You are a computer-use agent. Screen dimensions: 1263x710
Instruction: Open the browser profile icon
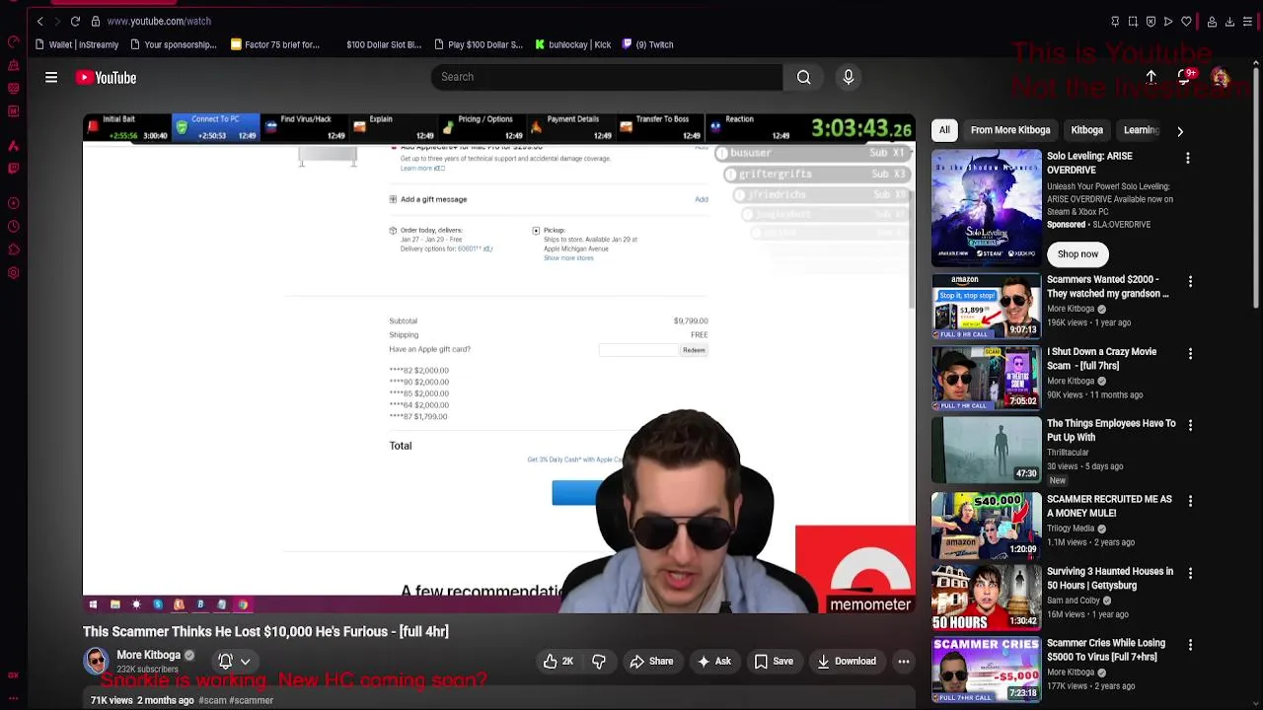pos(1212,21)
